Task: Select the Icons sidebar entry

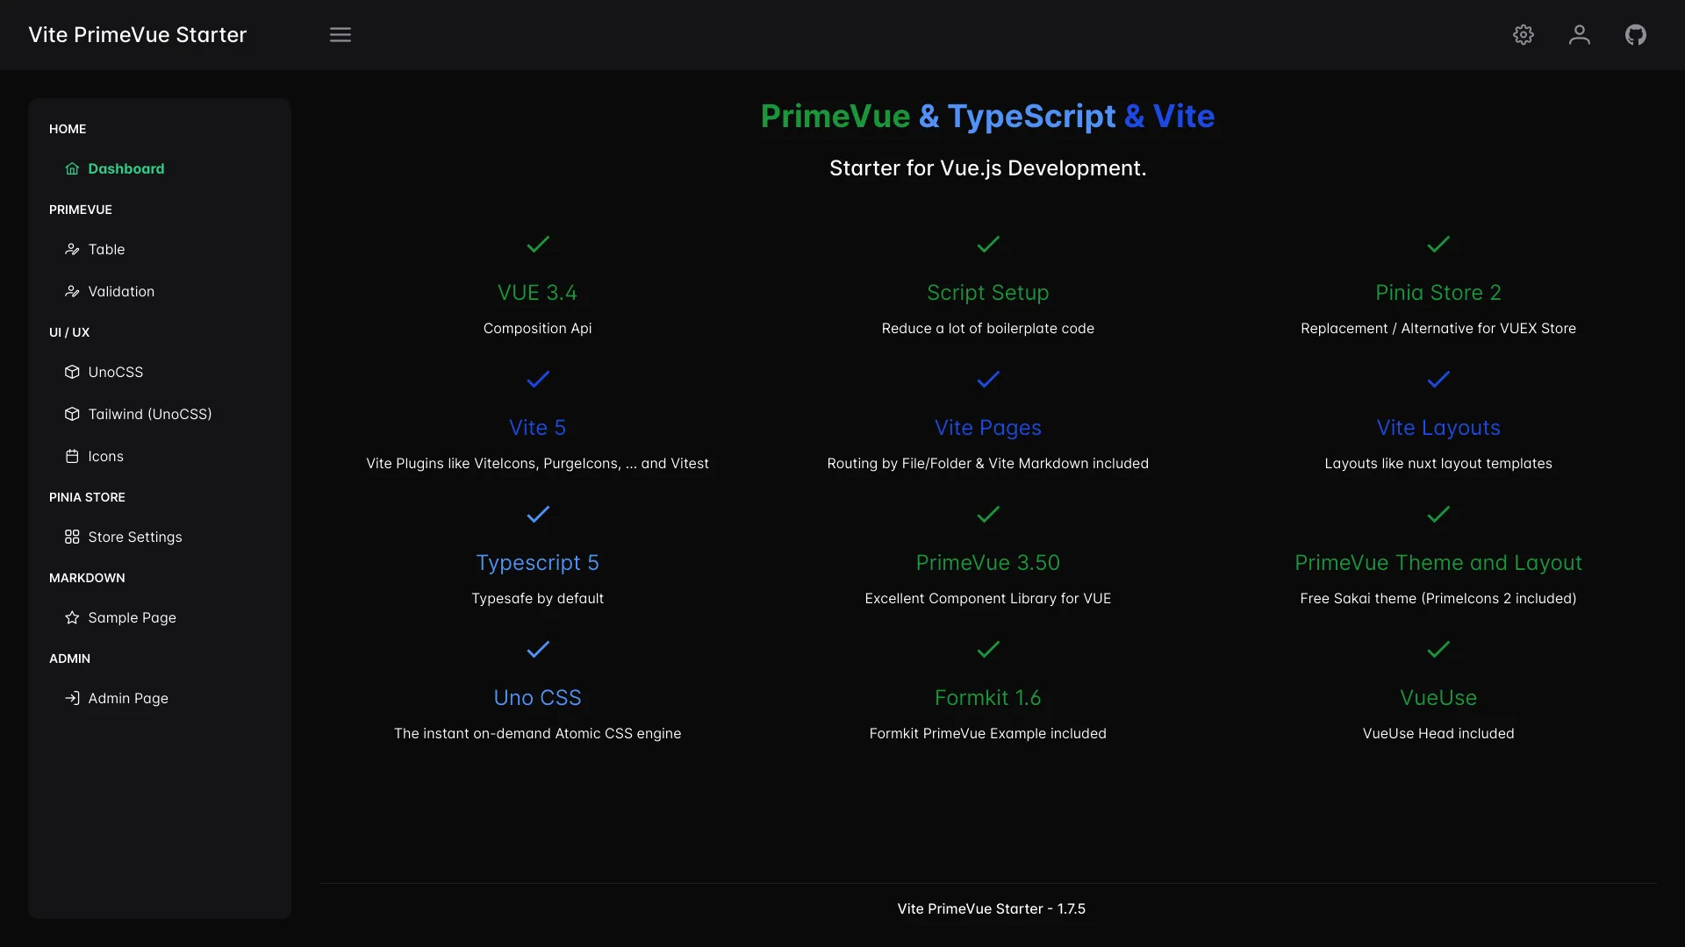Action: 160,457
